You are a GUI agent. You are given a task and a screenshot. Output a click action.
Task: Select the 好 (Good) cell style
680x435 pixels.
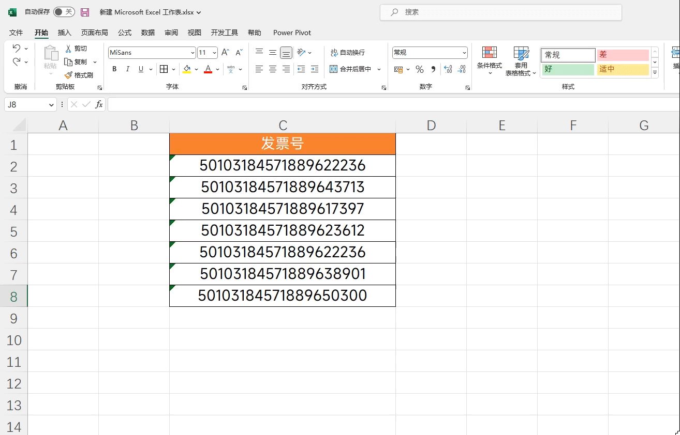point(568,69)
